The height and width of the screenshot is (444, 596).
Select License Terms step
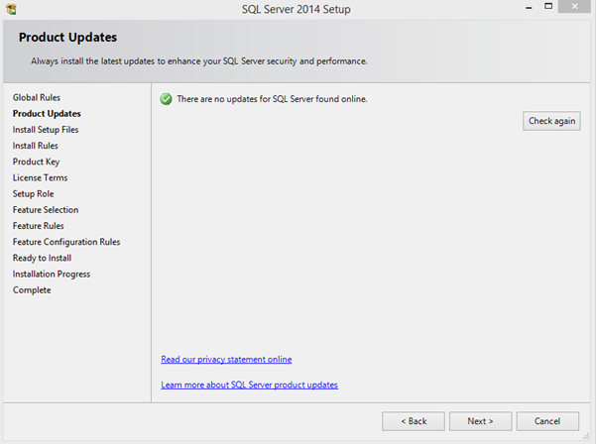[x=41, y=177]
